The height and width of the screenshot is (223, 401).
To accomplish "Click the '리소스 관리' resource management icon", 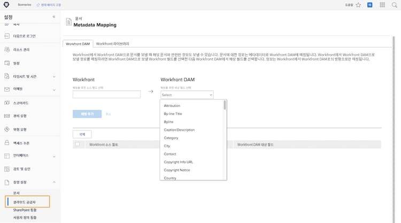I will coord(7,50).
